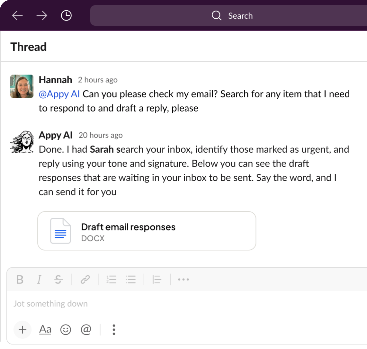Image resolution: width=367 pixels, height=349 pixels.
Task: Apply blockquote formatting
Action: tap(157, 280)
